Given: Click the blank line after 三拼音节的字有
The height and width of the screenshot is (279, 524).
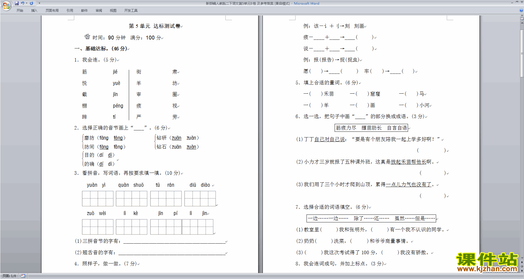Looking at the screenshot, I should tap(174, 241).
